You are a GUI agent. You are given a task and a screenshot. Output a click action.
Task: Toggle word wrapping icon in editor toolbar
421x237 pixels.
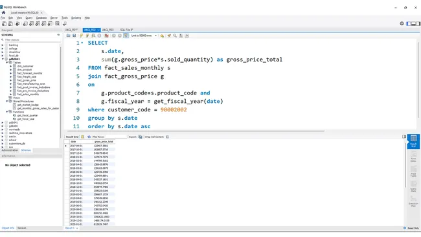[x=187, y=36]
